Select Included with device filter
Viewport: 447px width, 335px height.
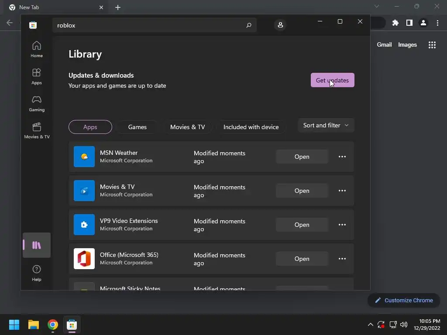[x=251, y=127]
